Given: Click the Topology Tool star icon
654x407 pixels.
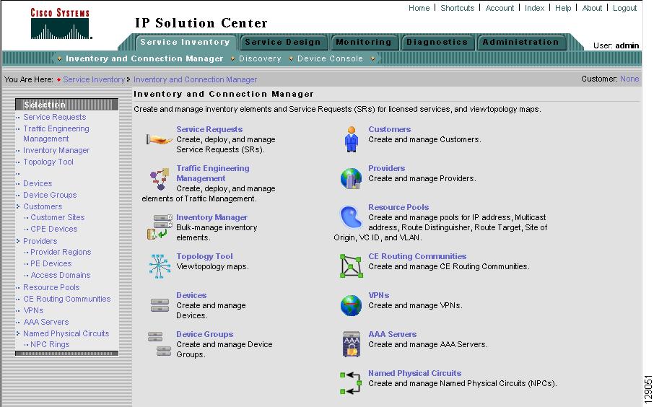Looking at the screenshot, I should point(160,266).
